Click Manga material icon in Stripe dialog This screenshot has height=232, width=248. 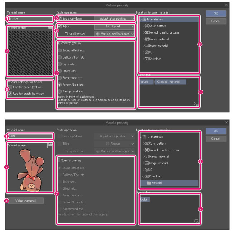tap(147, 39)
